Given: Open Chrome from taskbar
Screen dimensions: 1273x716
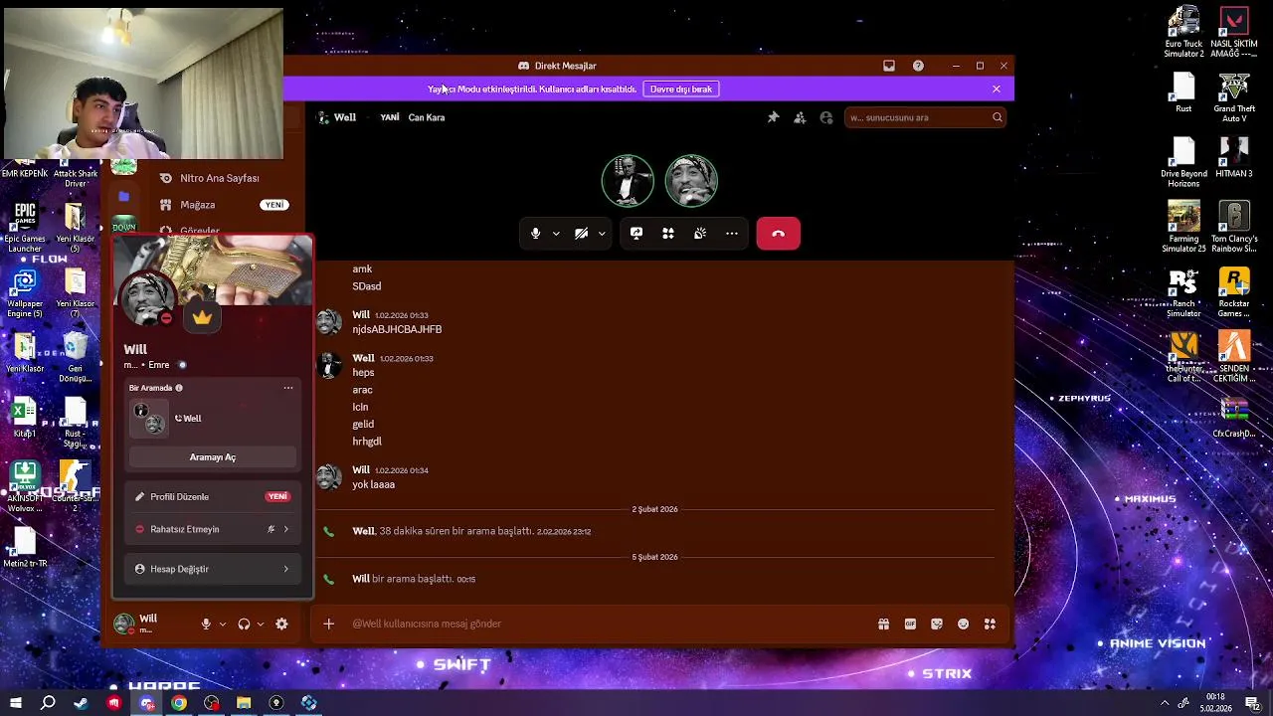Looking at the screenshot, I should (179, 703).
